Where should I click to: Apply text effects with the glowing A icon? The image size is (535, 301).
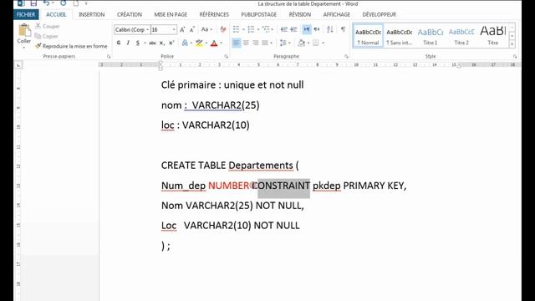point(185,43)
